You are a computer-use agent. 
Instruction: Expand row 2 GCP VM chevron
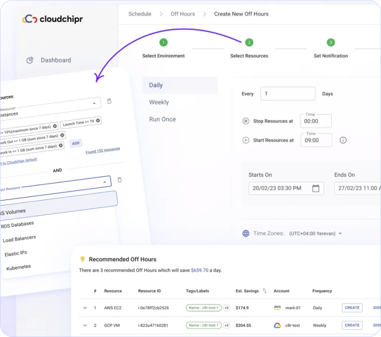pos(85,325)
